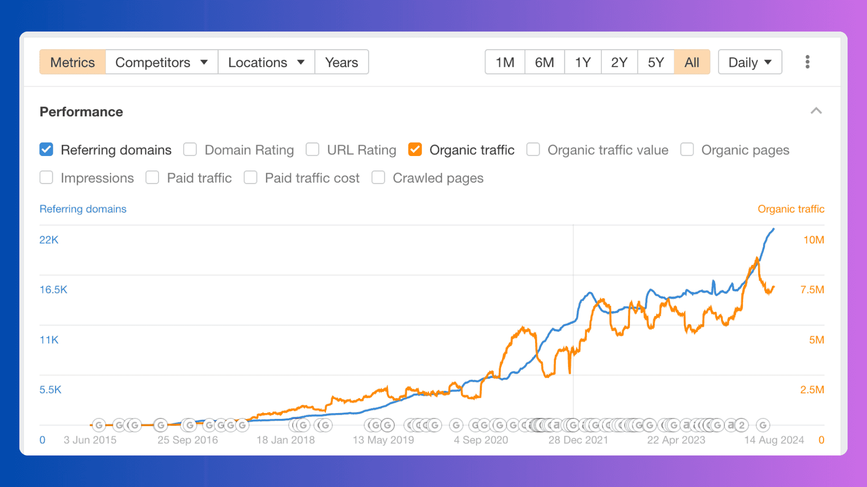The height and width of the screenshot is (487, 867).
Task: Switch to the Years tab
Action: click(x=341, y=62)
